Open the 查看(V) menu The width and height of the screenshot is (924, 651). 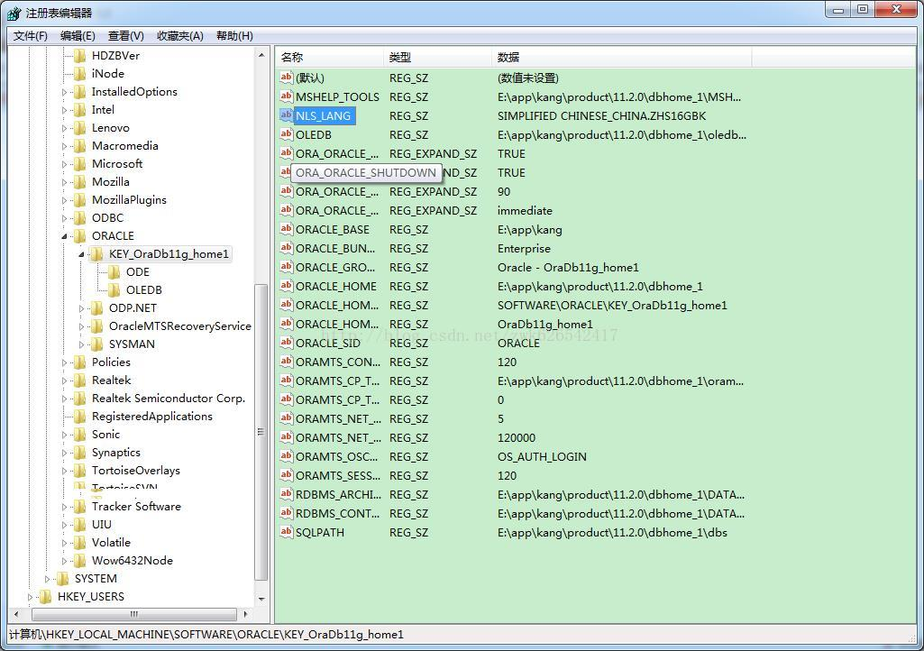[126, 36]
